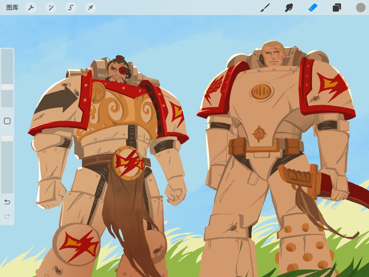The width and height of the screenshot is (369, 277).
Task: Activate the Transform arrow tool
Action: pyautogui.click(x=90, y=8)
